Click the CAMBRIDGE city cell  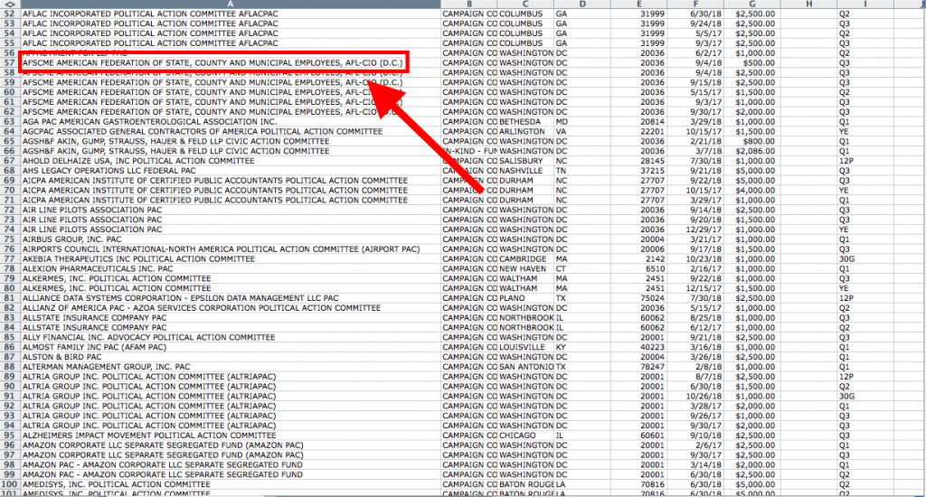(x=525, y=258)
